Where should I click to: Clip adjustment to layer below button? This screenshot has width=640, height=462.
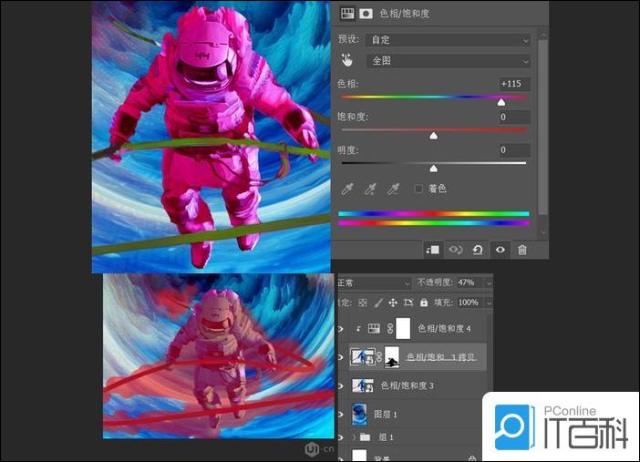[x=432, y=250]
